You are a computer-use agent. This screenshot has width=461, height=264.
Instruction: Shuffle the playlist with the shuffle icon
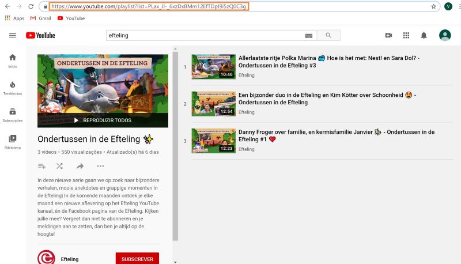click(x=59, y=166)
